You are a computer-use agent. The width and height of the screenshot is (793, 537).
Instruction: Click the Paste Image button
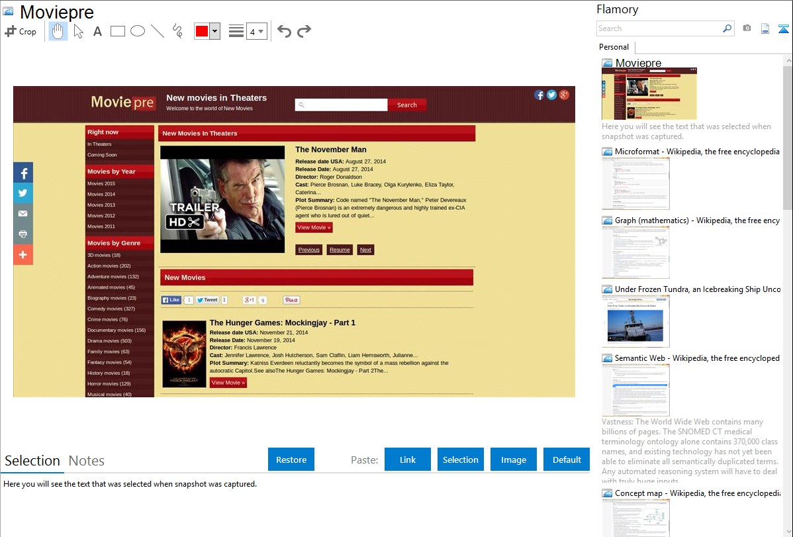tap(514, 460)
